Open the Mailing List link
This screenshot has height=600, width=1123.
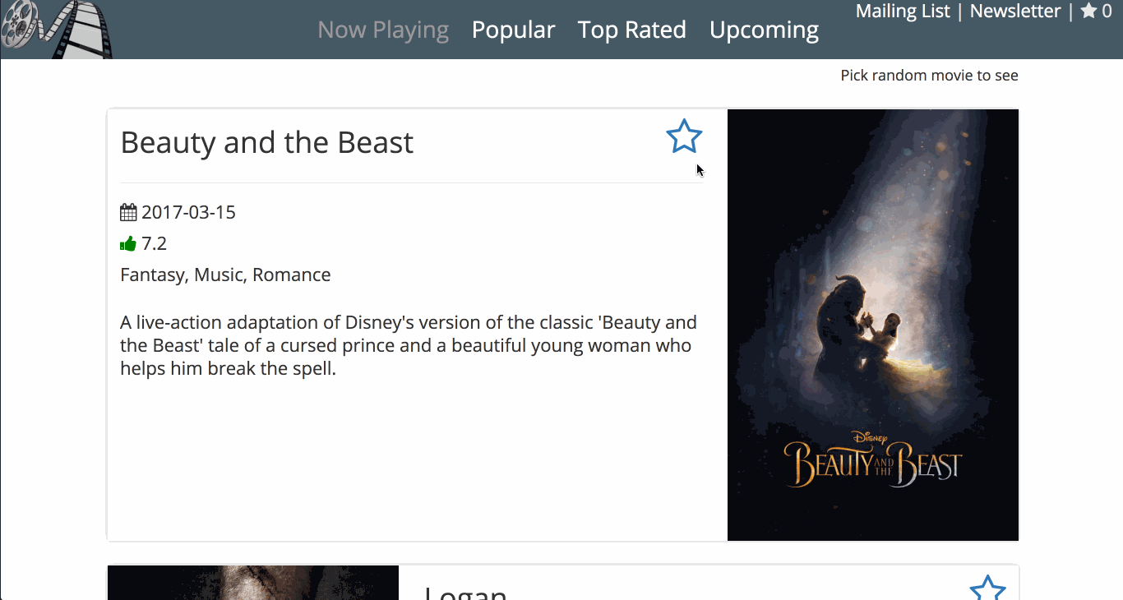point(903,12)
